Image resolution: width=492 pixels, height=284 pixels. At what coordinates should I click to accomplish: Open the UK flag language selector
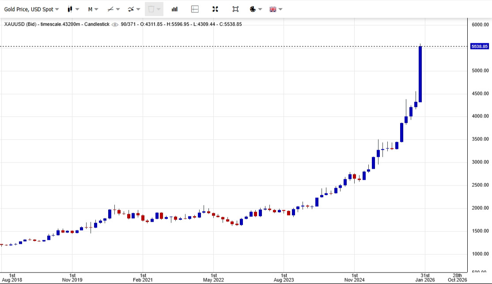273,9
